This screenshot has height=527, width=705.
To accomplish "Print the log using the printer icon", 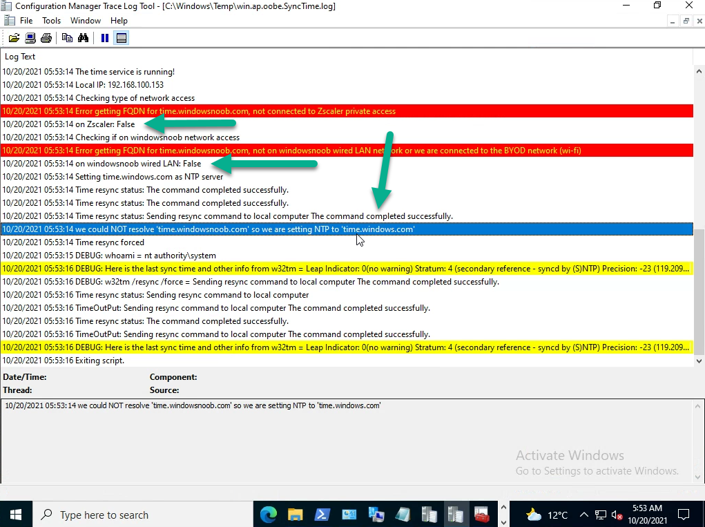I will (x=46, y=38).
